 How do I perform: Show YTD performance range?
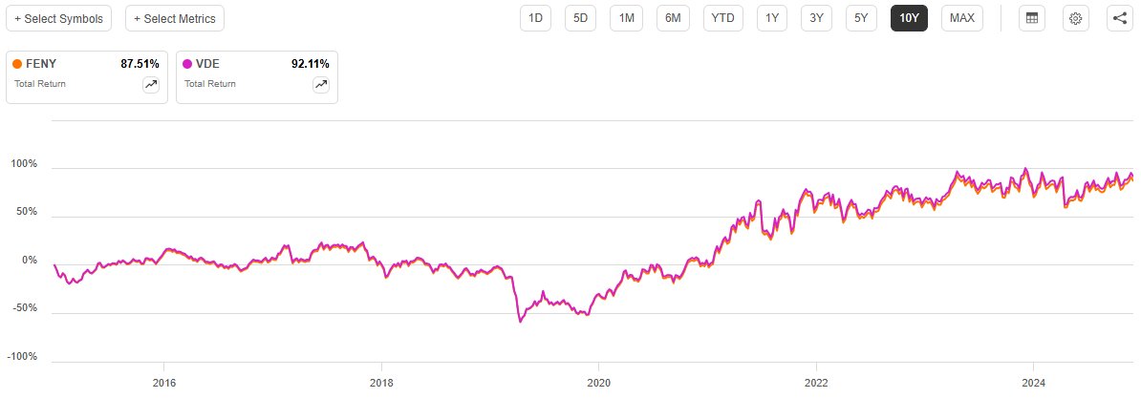coord(723,18)
